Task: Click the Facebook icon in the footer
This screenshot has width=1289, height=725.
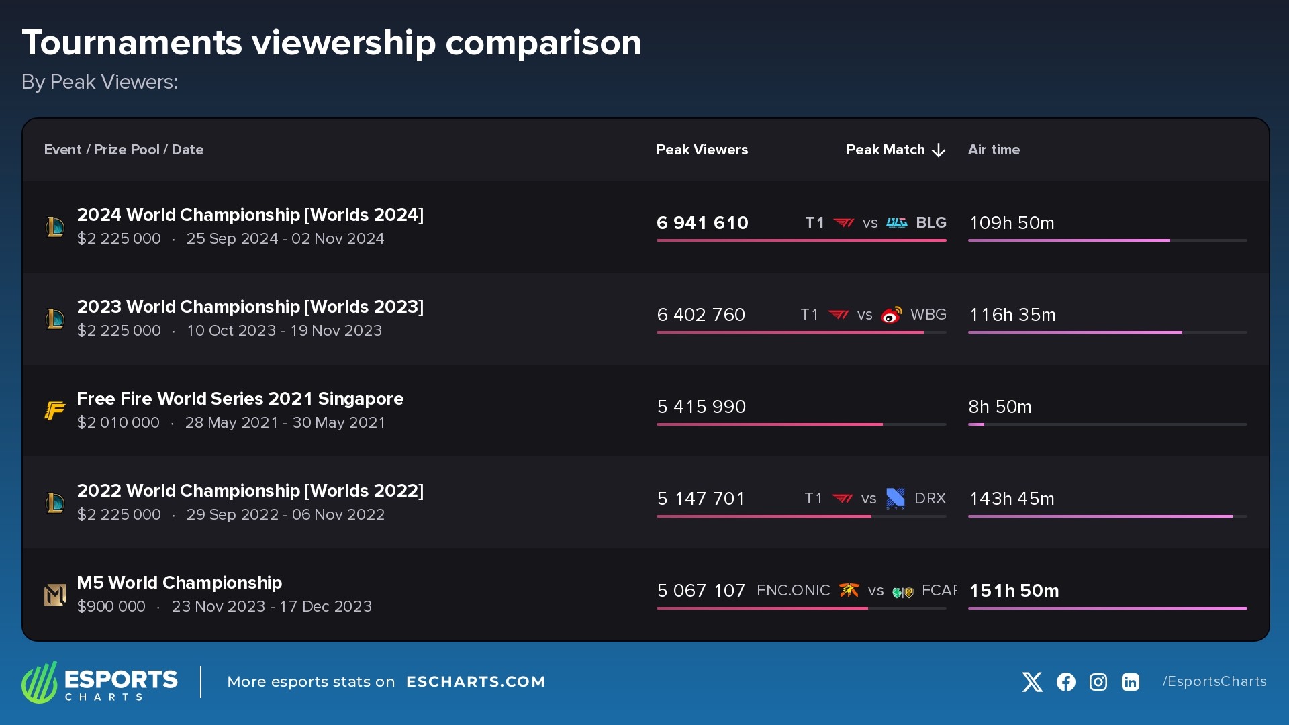Action: tap(1065, 681)
